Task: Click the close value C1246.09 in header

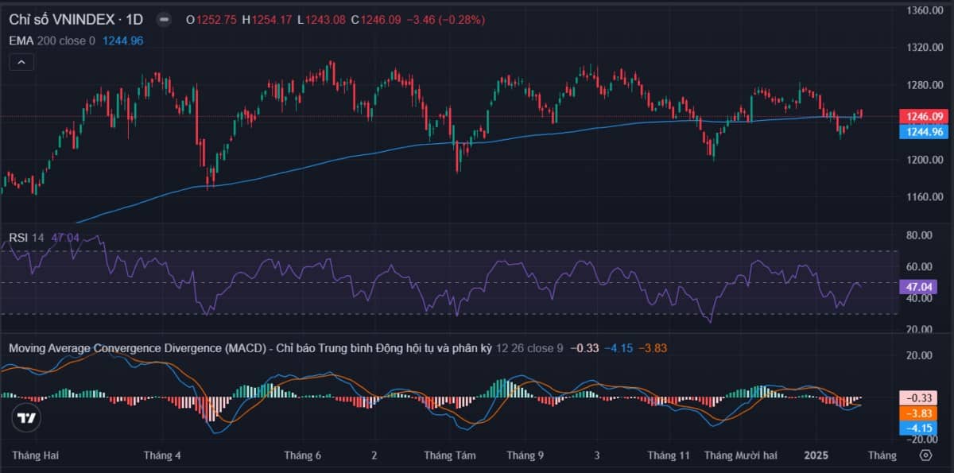Action: (376, 20)
